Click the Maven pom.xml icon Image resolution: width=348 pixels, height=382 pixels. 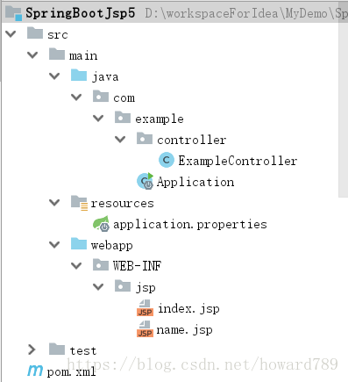coord(35,371)
